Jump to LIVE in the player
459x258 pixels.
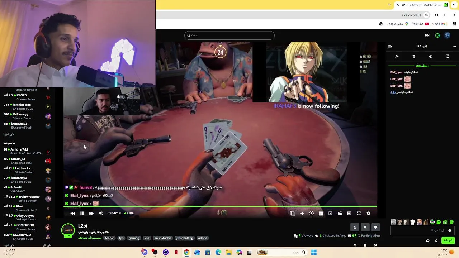pyautogui.click(x=129, y=213)
